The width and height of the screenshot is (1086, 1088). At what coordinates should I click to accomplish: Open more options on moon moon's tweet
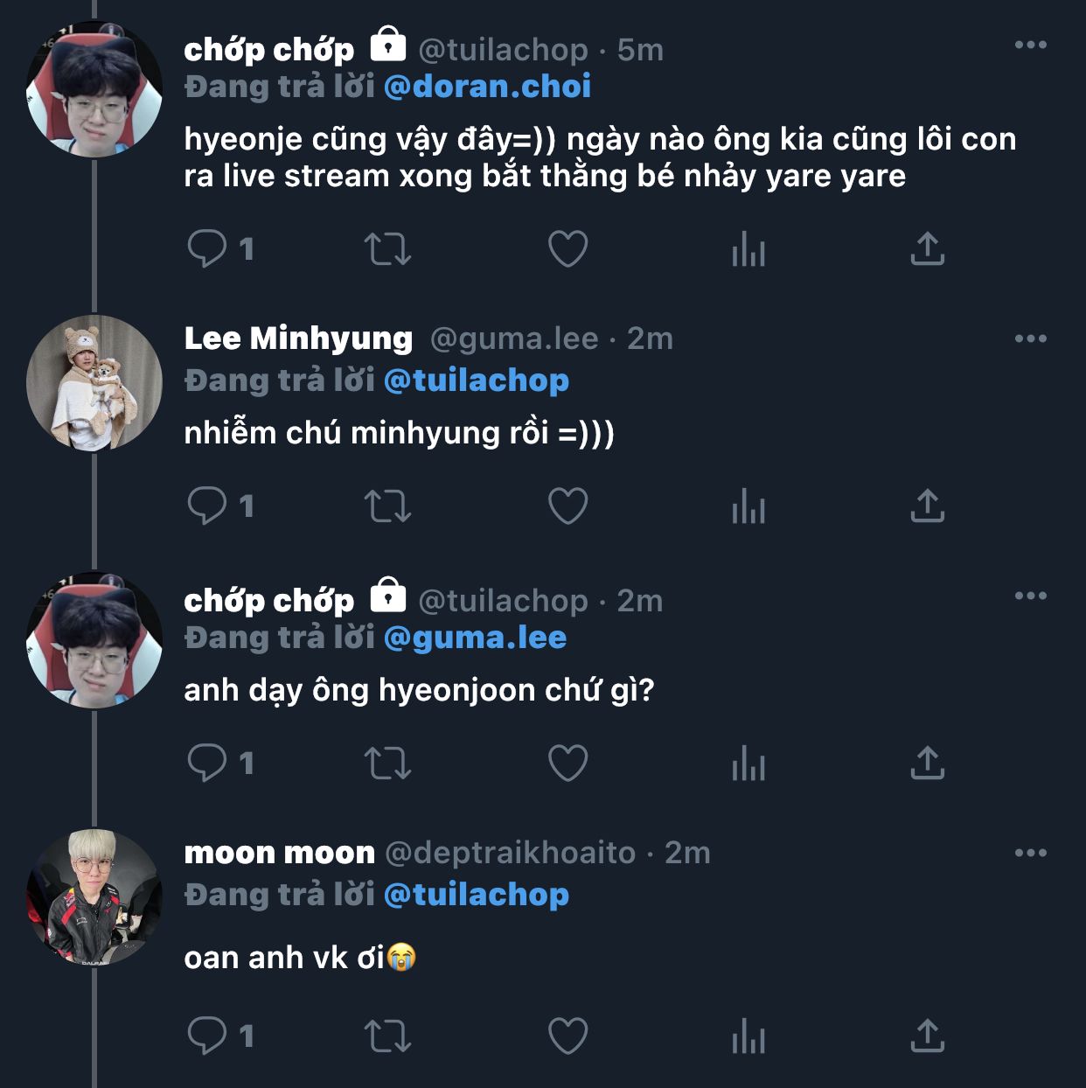coord(1030,854)
